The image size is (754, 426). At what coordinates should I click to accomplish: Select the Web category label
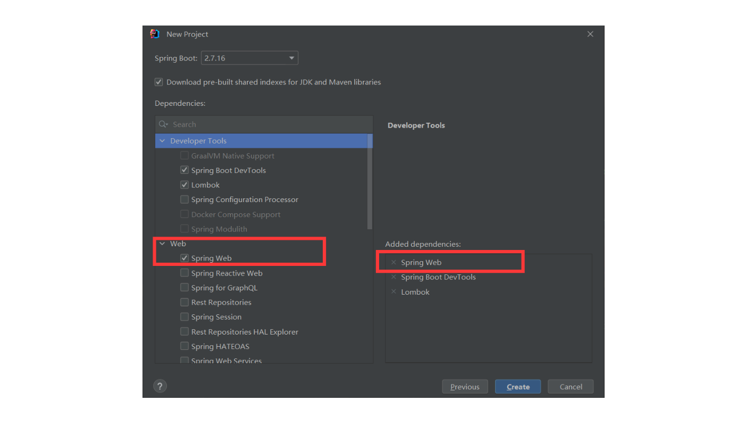pos(178,244)
